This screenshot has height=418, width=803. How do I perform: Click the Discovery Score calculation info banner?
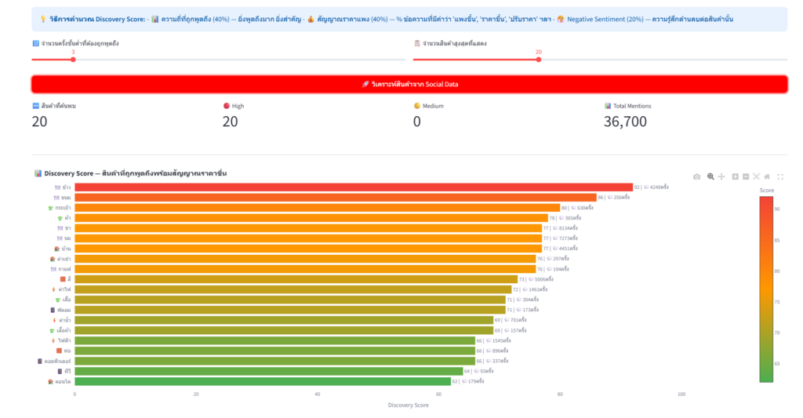(x=409, y=19)
